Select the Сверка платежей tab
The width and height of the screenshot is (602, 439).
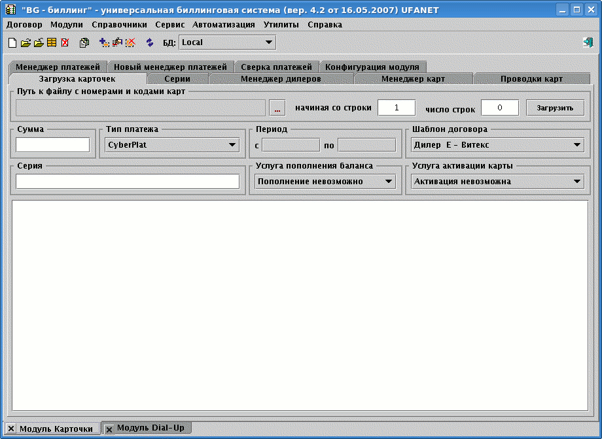click(276, 67)
